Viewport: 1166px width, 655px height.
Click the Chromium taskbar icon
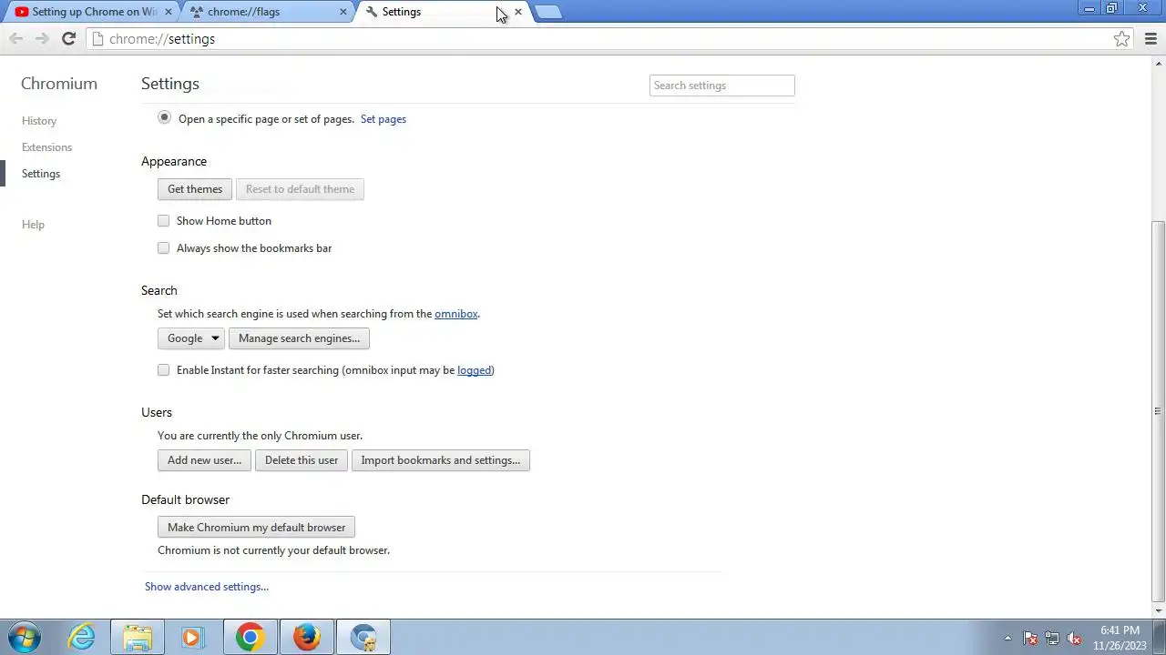(363, 637)
